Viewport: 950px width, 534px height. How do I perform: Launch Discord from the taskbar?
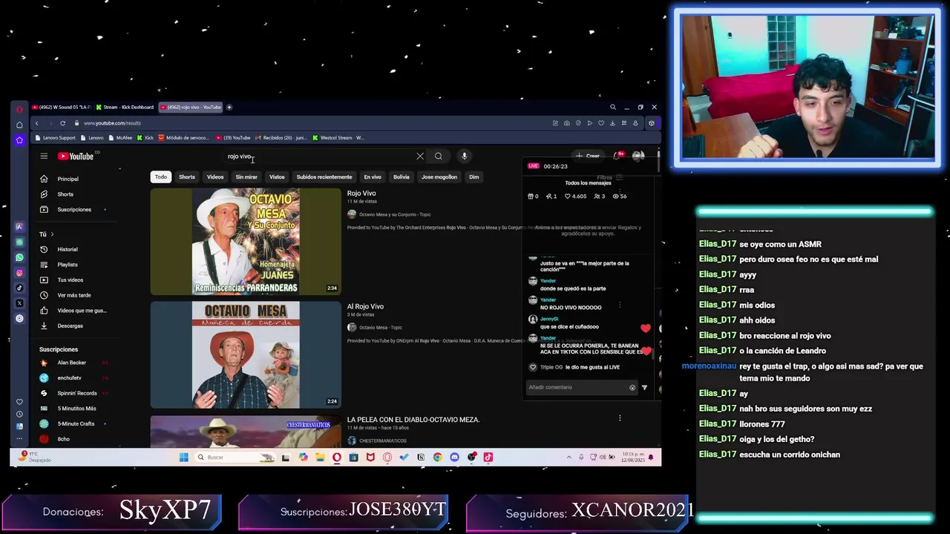click(x=454, y=458)
